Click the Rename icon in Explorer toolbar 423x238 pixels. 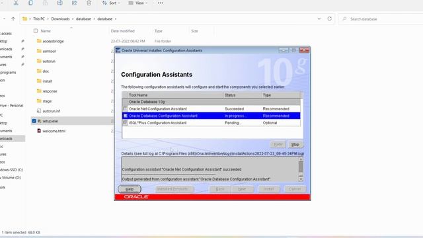59,3
